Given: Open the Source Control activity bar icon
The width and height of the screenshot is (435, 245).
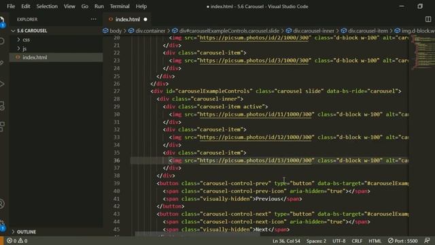Looking at the screenshot, I should pos(2,63).
